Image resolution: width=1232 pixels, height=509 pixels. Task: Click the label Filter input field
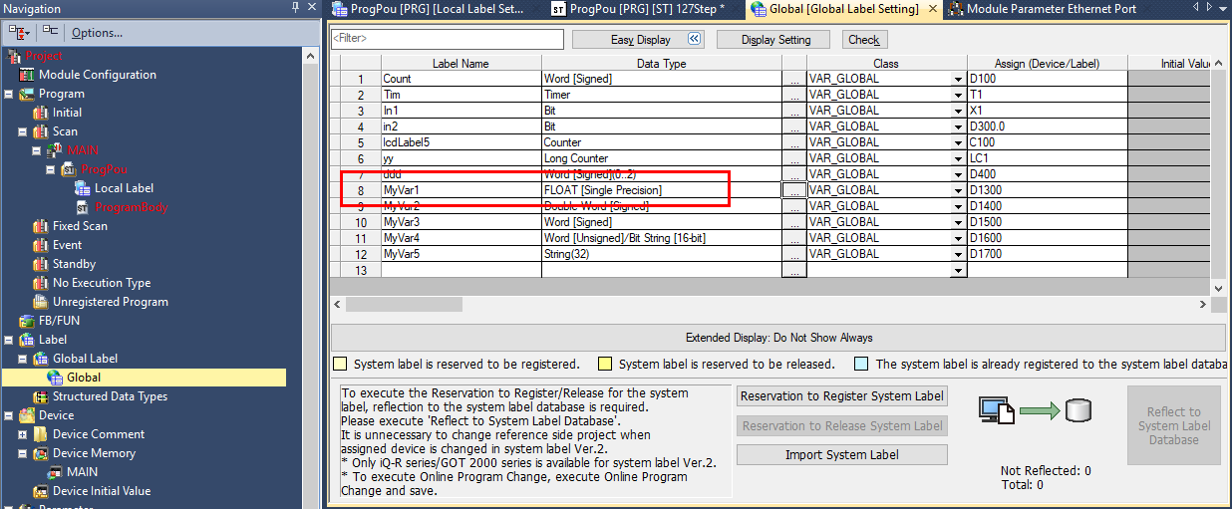tap(448, 39)
